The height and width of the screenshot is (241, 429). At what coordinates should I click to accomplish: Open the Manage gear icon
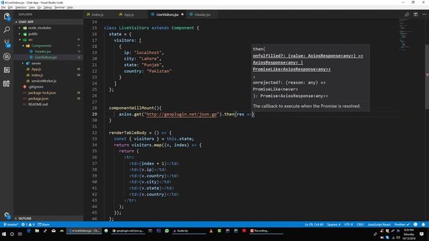pos(7,216)
